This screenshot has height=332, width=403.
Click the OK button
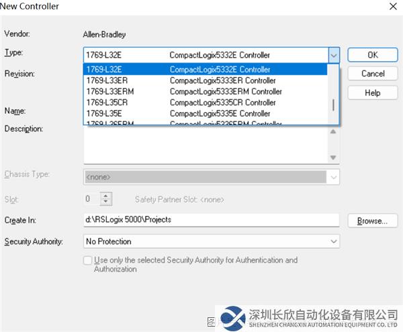372,55
